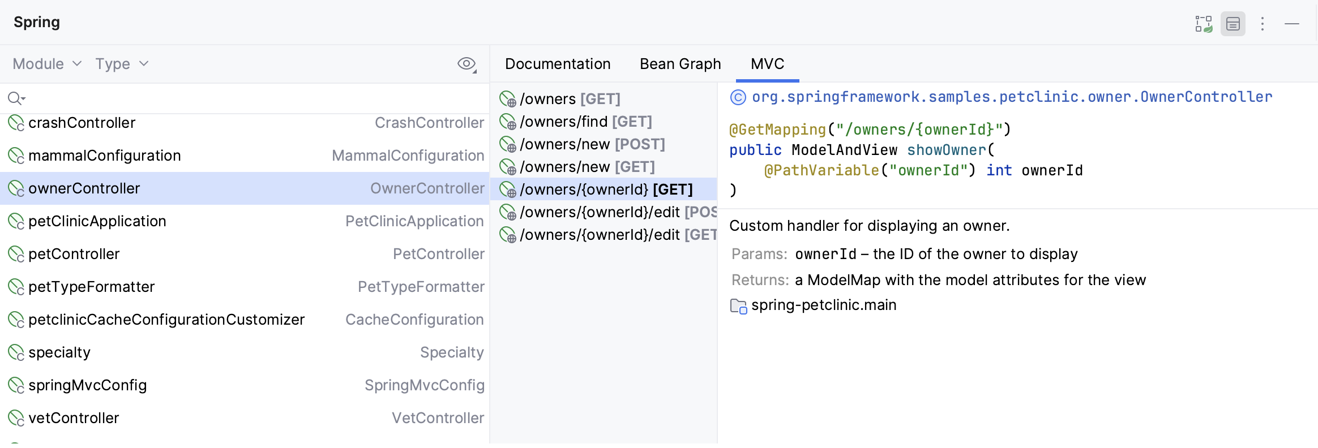Switch to the Bean Graph tab
The image size is (1318, 448).
point(680,64)
